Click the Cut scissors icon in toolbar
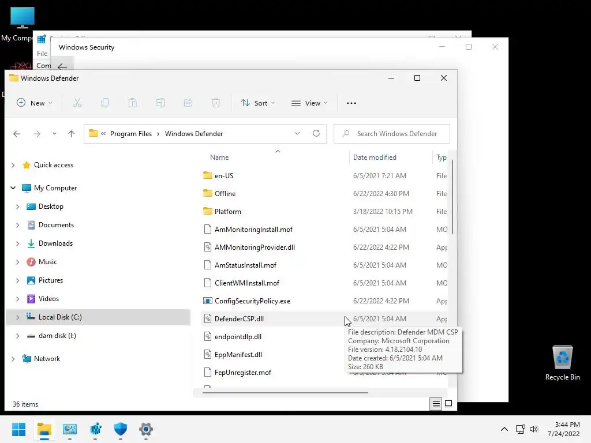Viewport: 591px width, 443px height. click(x=77, y=103)
